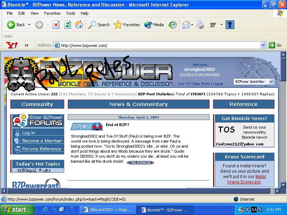Click the TALKBACK button
The image size is (287, 215).
click(x=140, y=163)
